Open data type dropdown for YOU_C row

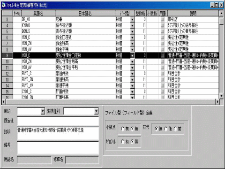(132, 55)
